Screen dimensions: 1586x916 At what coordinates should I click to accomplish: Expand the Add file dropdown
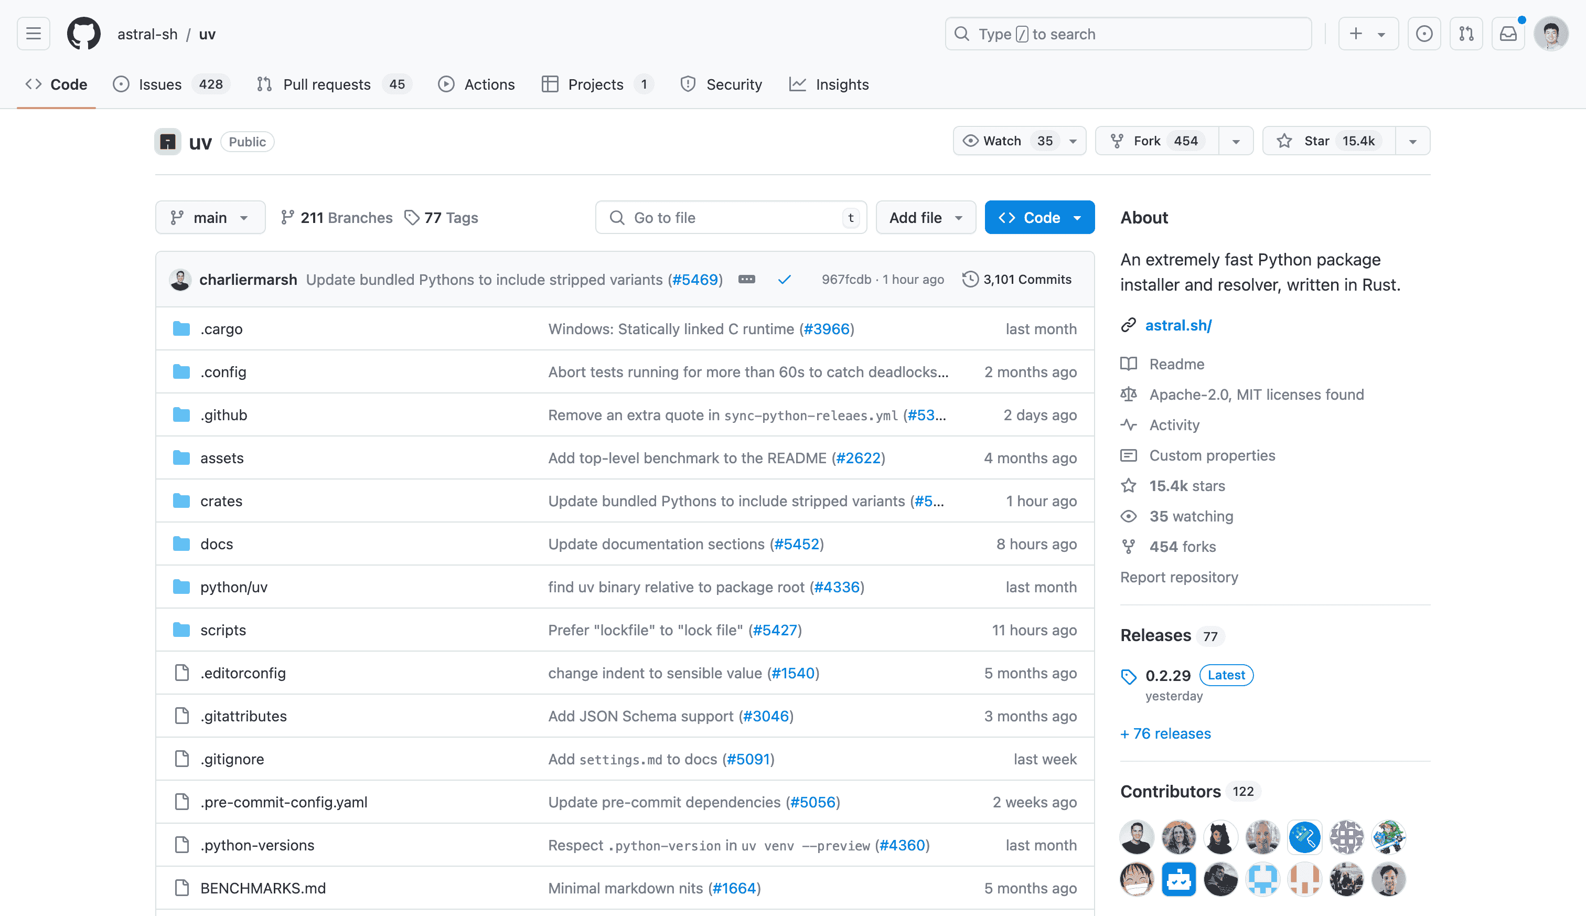pyautogui.click(x=925, y=218)
